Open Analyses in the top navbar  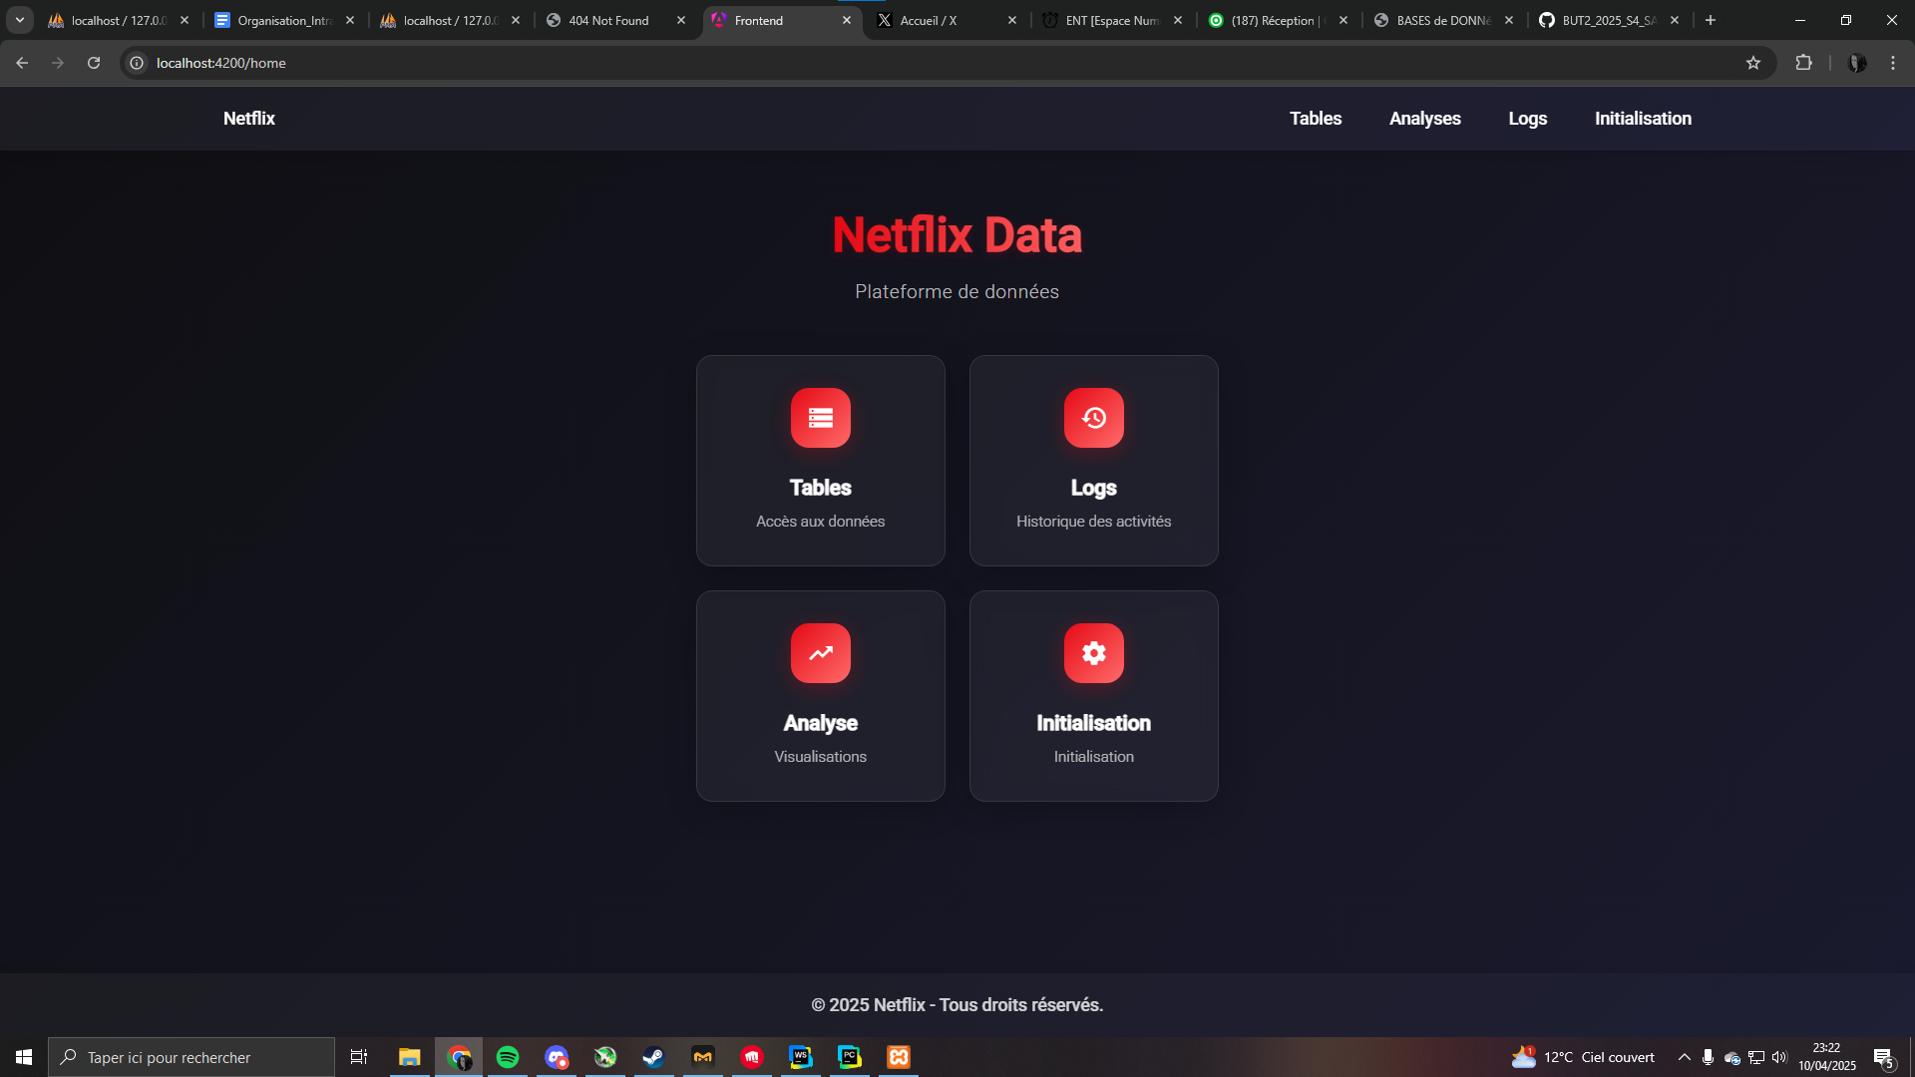(x=1425, y=119)
